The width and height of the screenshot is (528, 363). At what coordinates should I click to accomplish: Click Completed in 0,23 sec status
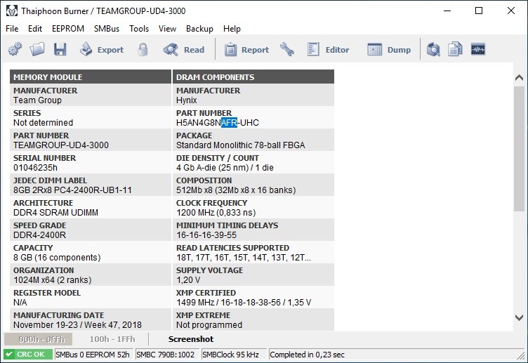click(307, 355)
